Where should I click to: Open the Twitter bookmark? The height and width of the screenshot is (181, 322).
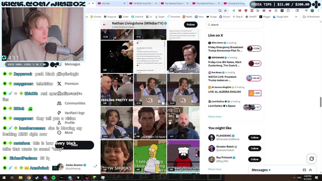click(x=124, y=17)
